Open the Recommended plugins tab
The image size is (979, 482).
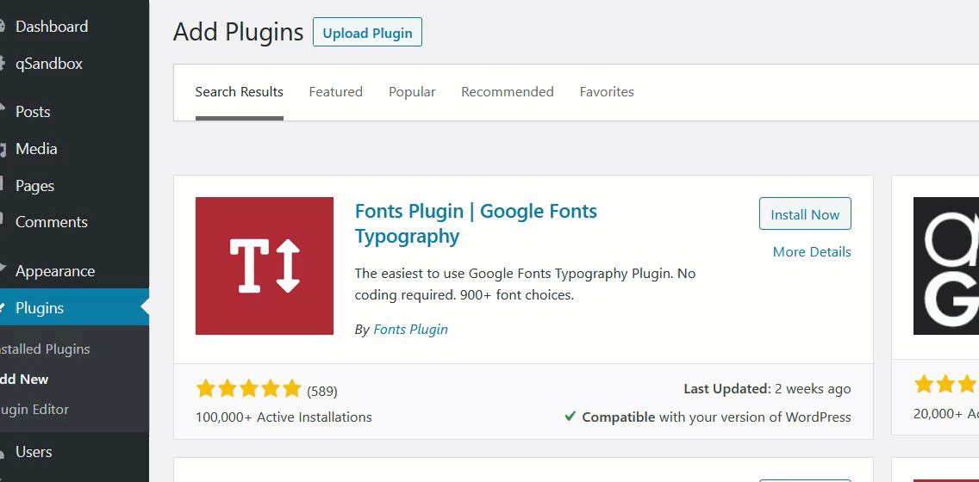point(507,92)
